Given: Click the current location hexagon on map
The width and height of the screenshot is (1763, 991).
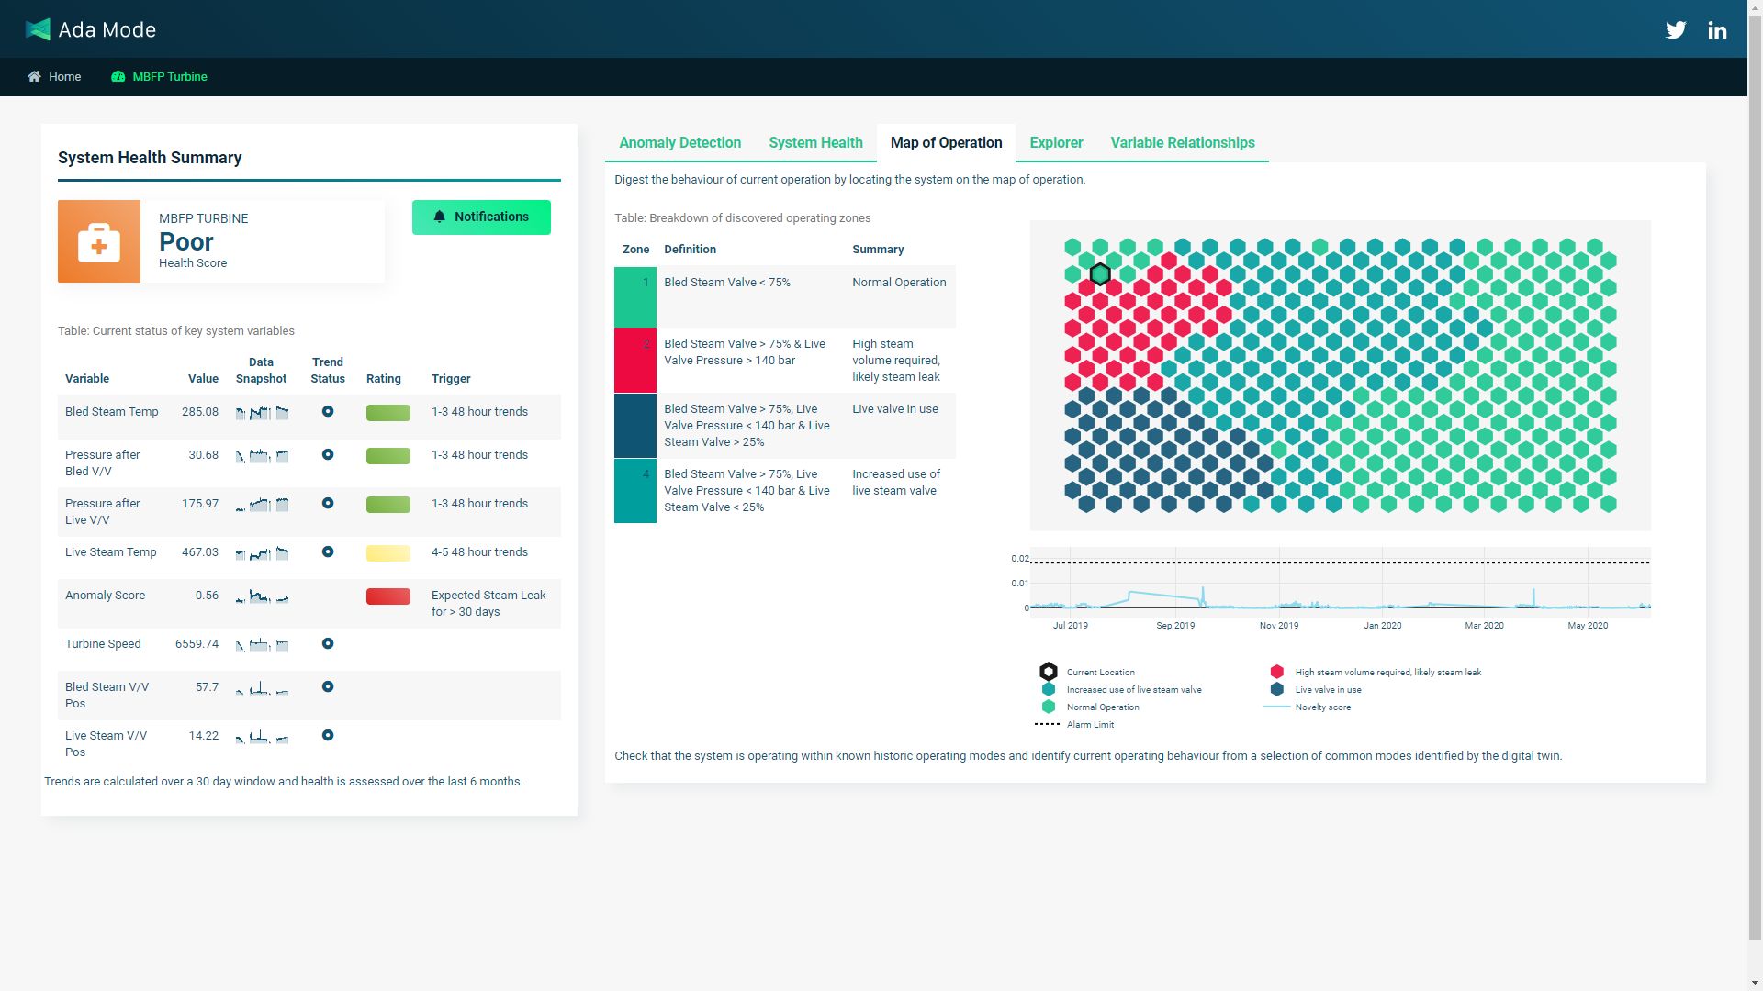Looking at the screenshot, I should tap(1100, 274).
